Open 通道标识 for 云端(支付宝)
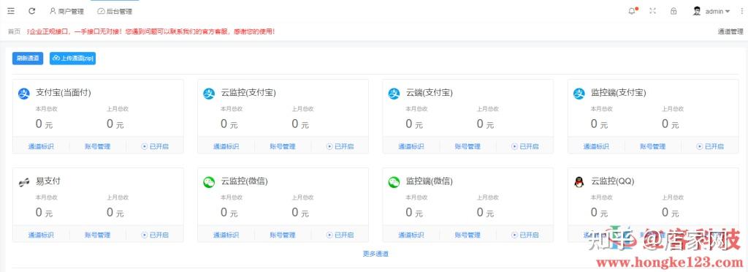The image size is (748, 272). [411, 146]
